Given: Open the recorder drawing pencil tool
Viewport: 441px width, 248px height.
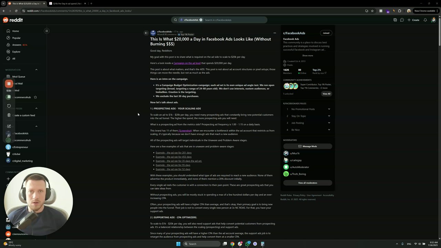Looking at the screenshot, I should (x=9, y=126).
